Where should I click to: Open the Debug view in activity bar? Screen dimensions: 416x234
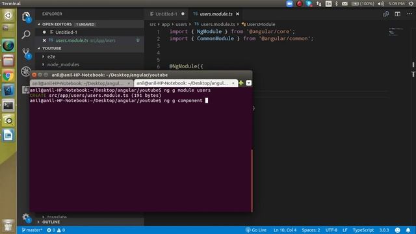click(x=26, y=71)
